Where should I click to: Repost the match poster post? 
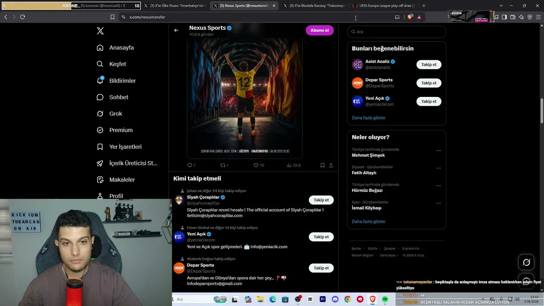[x=224, y=165]
